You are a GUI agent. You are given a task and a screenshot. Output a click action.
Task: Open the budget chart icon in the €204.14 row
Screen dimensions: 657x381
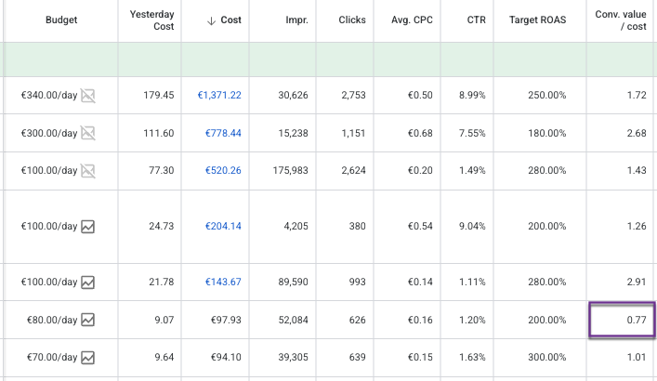pyautogui.click(x=88, y=226)
